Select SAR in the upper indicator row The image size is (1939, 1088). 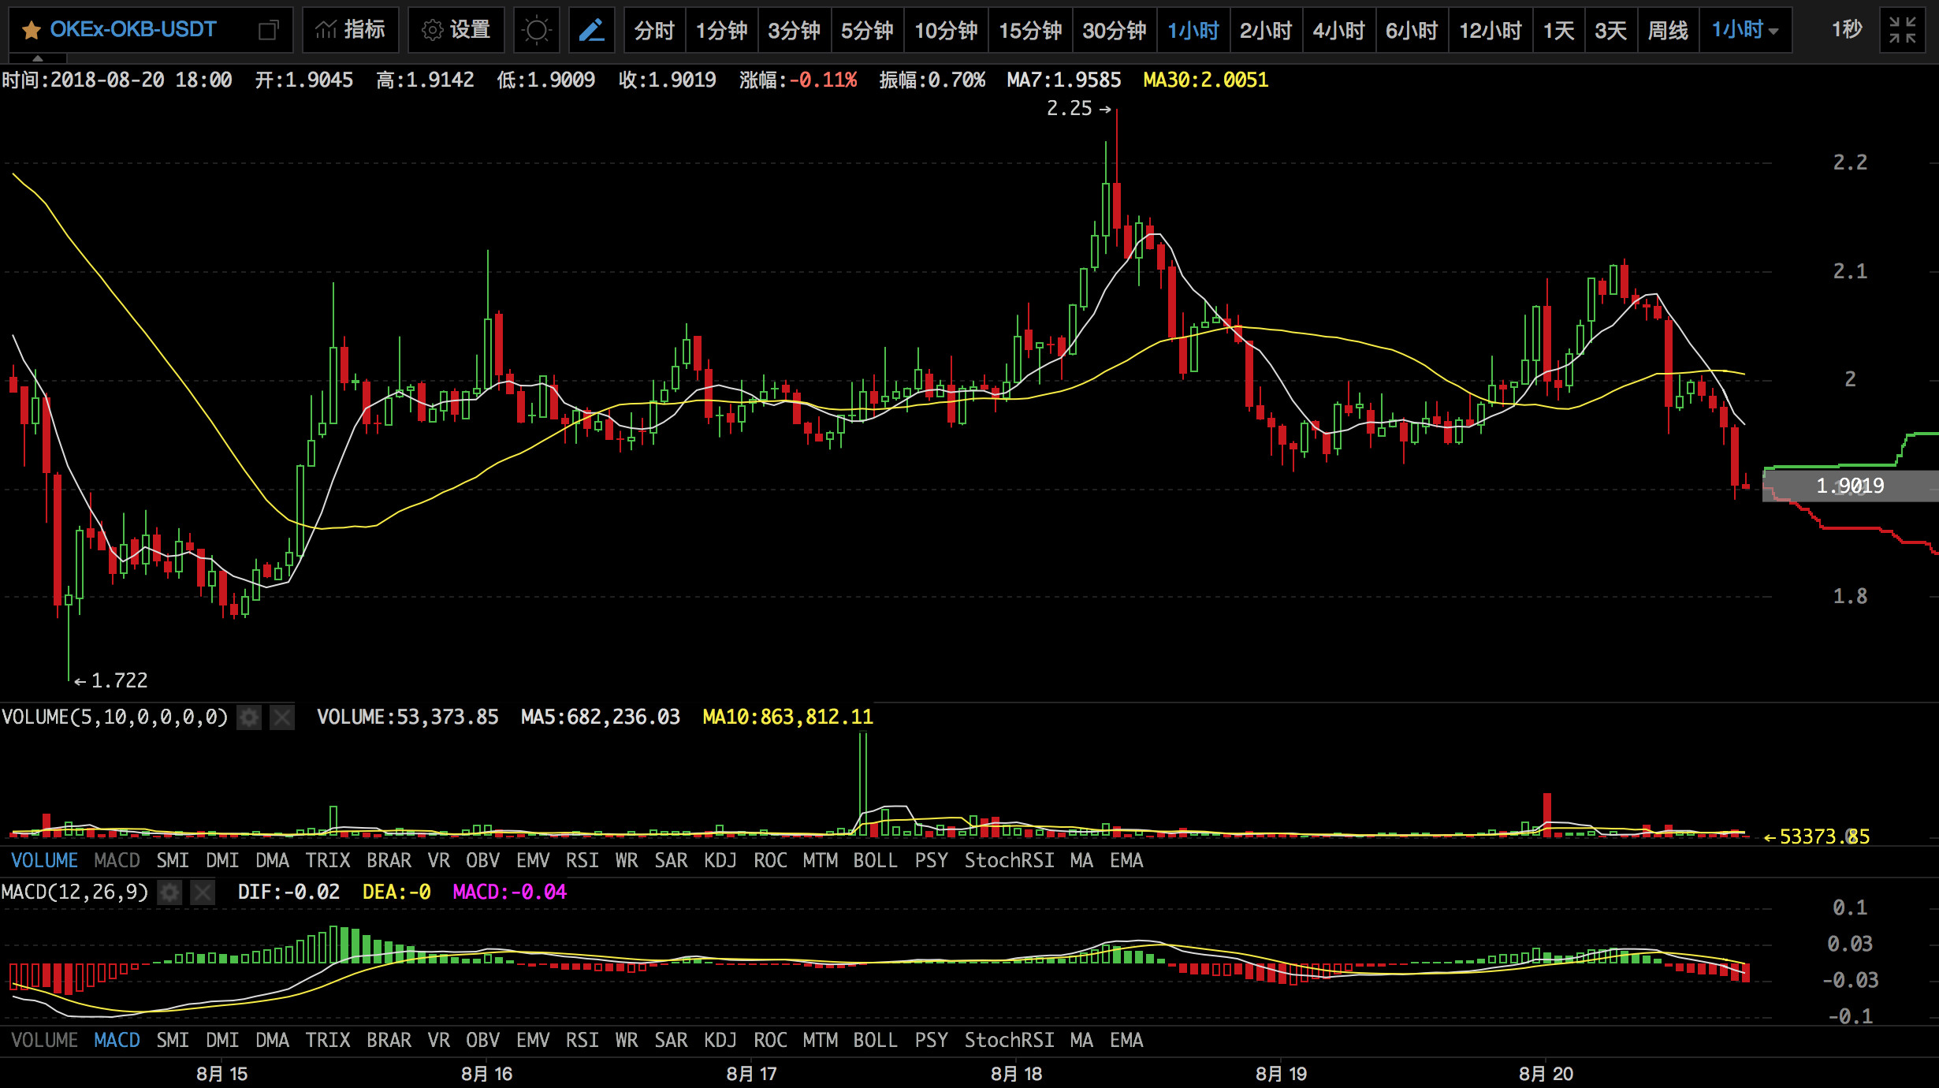coord(671,860)
